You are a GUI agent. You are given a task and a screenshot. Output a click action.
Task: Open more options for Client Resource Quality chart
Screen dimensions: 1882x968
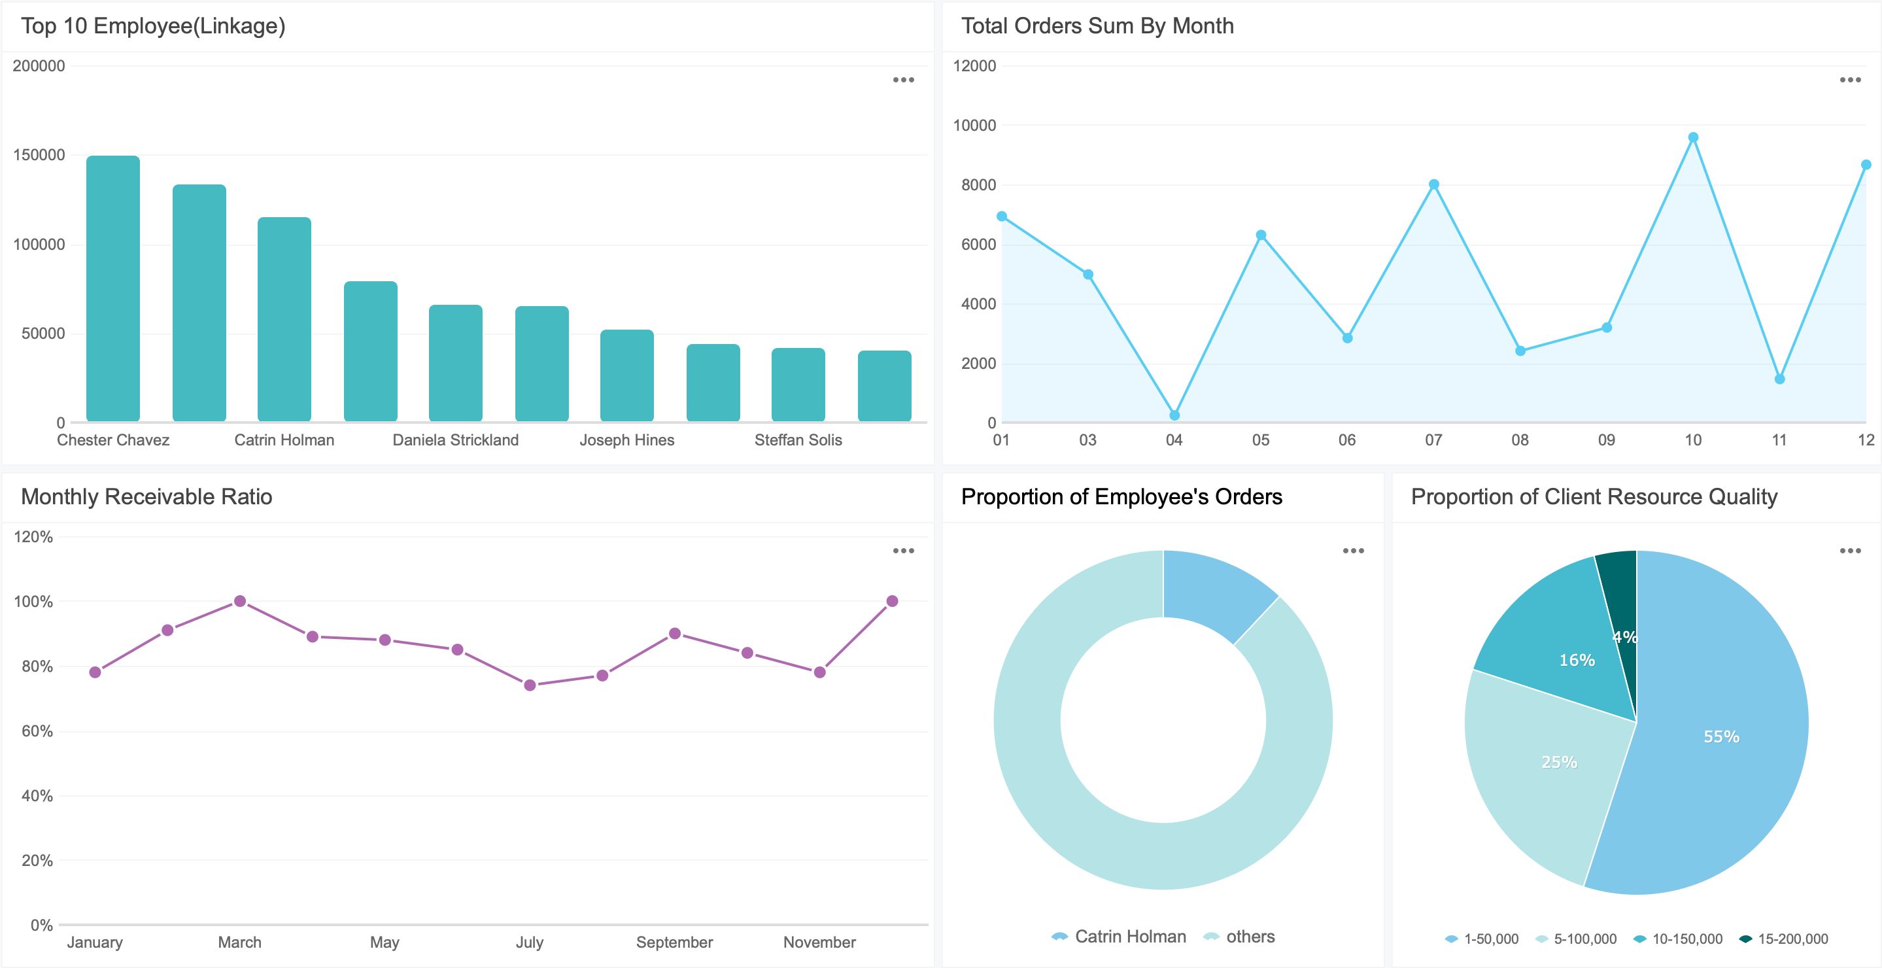[x=1850, y=551]
